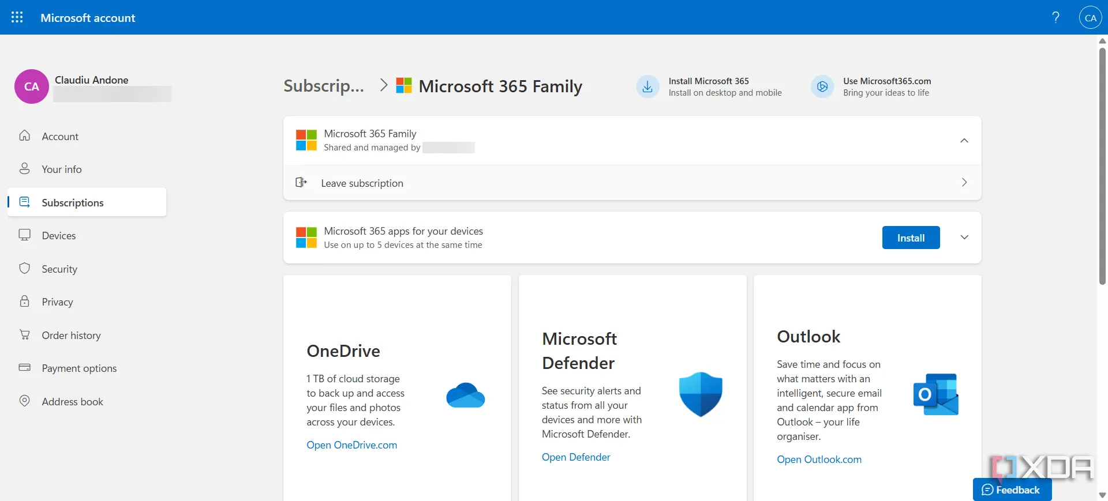
Task: Click the Use Microsoft365.com icon
Action: tap(822, 86)
